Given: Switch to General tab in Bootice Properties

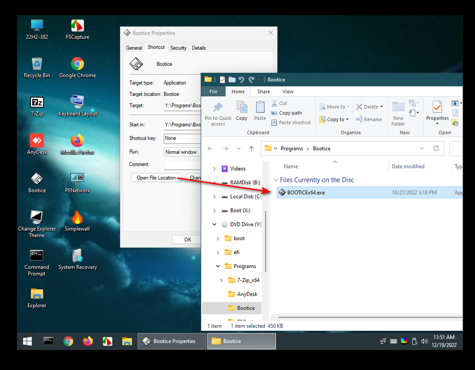Looking at the screenshot, I should tap(134, 48).
